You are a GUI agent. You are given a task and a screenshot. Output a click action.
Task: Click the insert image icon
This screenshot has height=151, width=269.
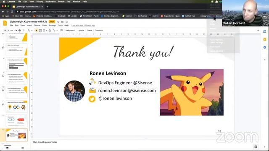[44, 30]
